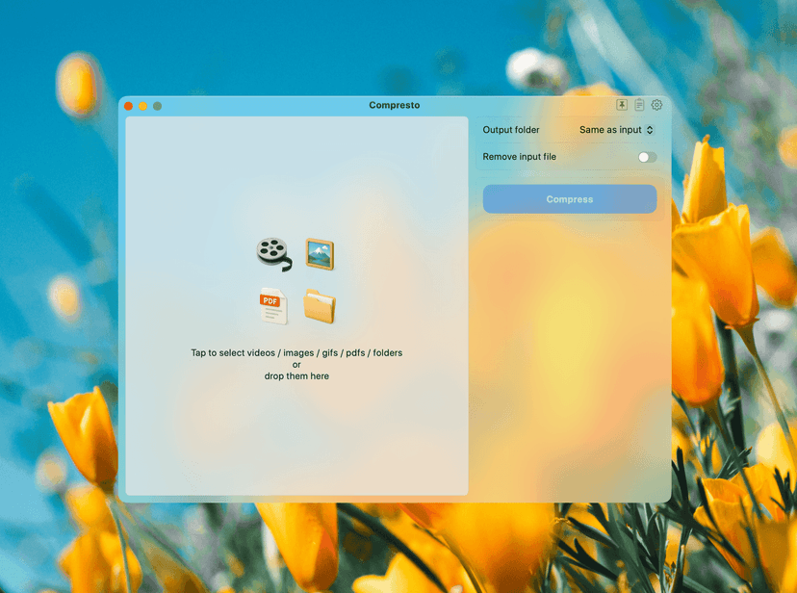Image resolution: width=797 pixels, height=593 pixels.
Task: Pin the window using the pushpin icon
Action: (620, 105)
